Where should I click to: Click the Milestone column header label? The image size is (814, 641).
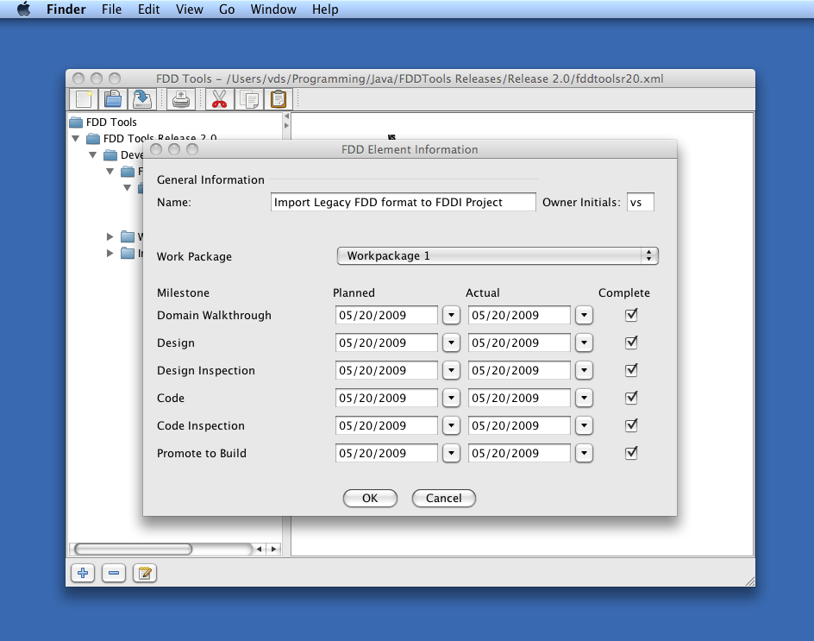183,292
